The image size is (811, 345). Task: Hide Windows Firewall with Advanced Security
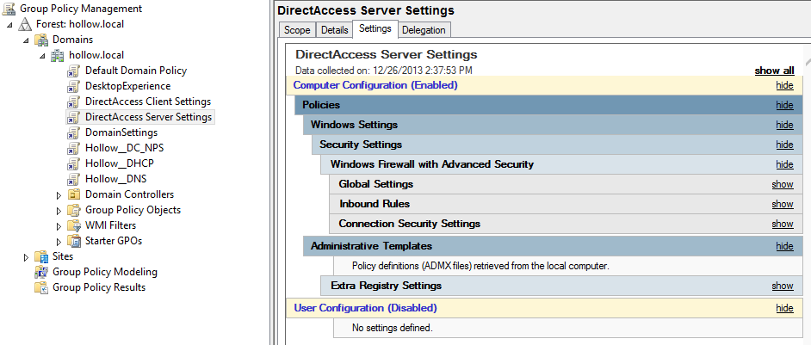point(784,164)
